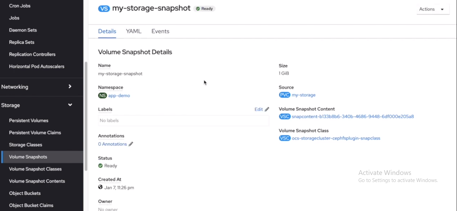This screenshot has width=457, height=211.
Task: Click the NS namespace badge icon
Action: (102, 95)
